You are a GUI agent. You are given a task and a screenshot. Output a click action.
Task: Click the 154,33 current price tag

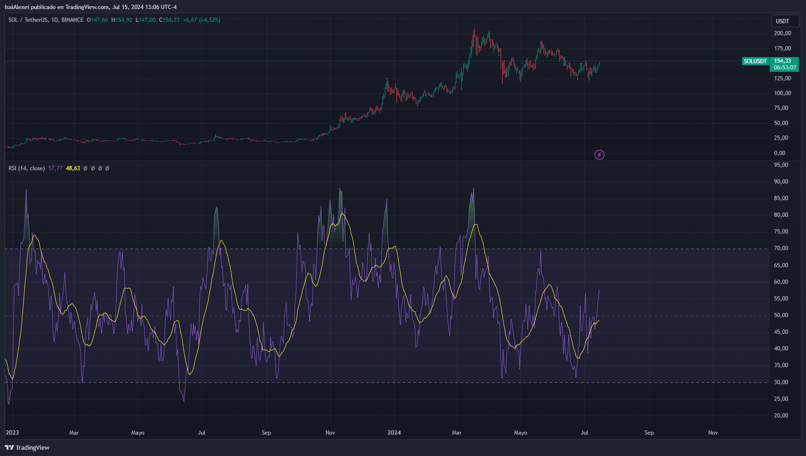click(x=783, y=61)
